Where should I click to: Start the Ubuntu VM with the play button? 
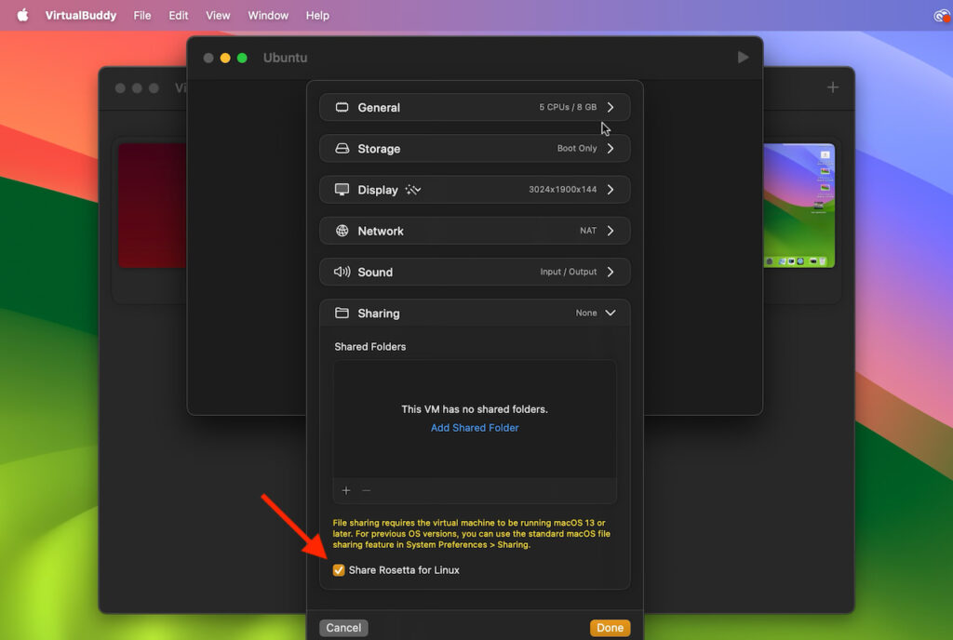(x=743, y=57)
